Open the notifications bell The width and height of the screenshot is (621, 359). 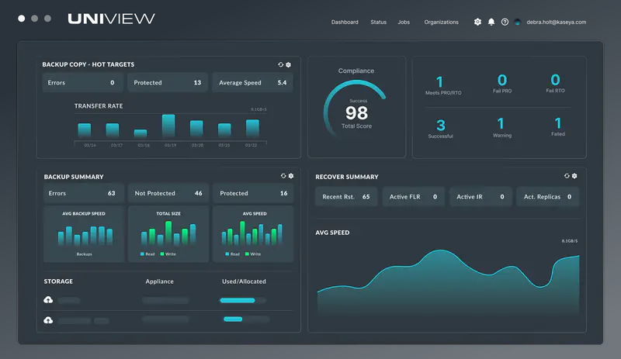(491, 22)
